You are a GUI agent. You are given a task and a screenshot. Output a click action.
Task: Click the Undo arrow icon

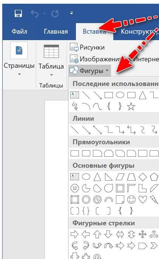35,14
